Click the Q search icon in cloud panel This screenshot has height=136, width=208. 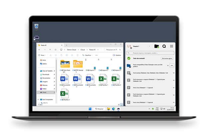(x=164, y=46)
